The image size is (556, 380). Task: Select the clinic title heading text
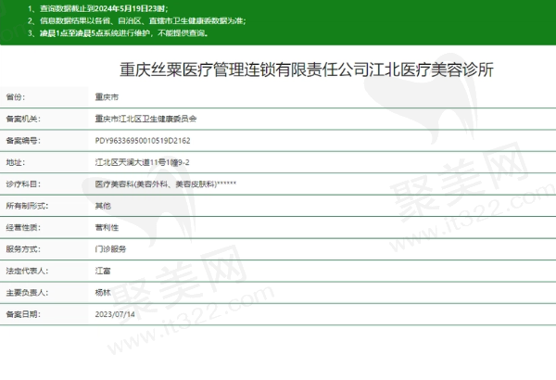[307, 70]
